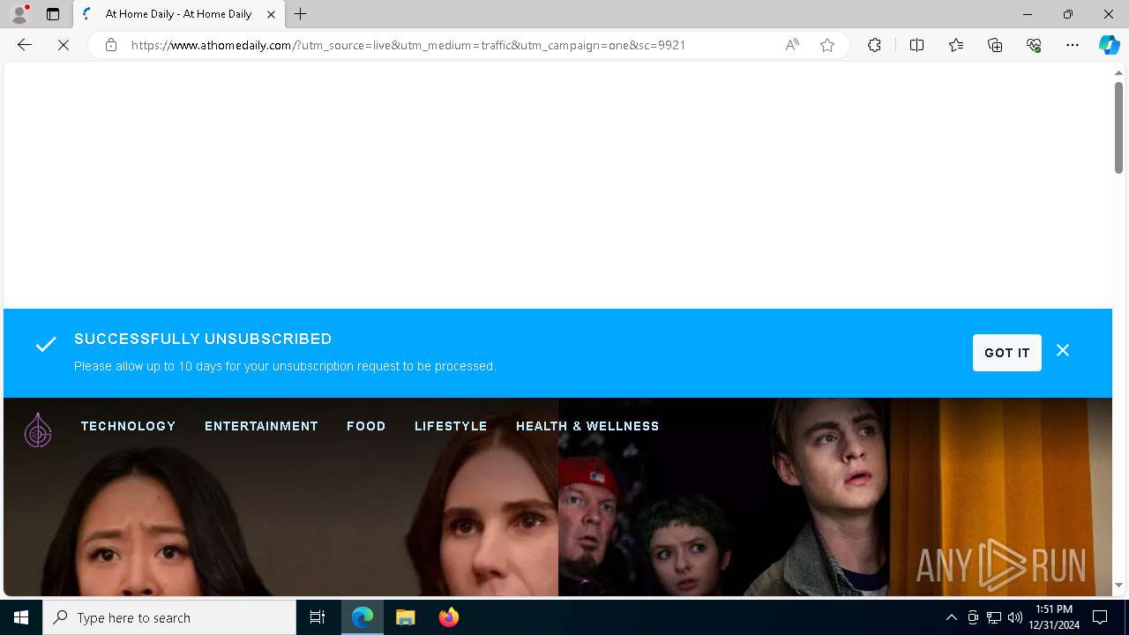
Task: Restore down the browser window
Action: pyautogui.click(x=1068, y=14)
